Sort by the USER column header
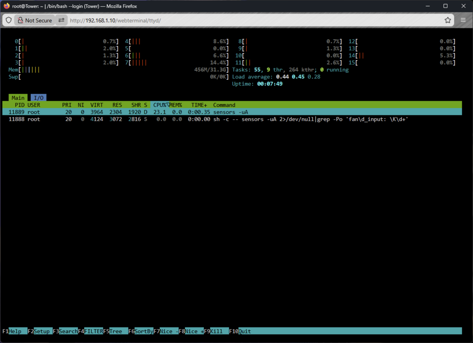473x343 pixels. click(34, 105)
